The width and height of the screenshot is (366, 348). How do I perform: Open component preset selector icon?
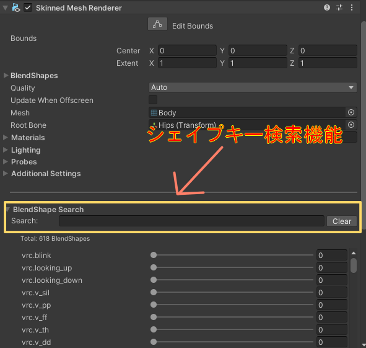pyautogui.click(x=339, y=7)
